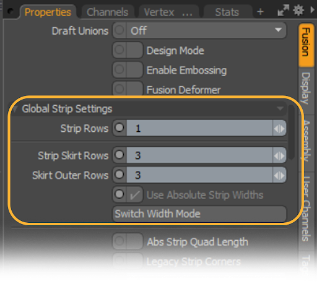This screenshot has height=294, width=317.
Task: Open the panel settings gear icon
Action: (298, 11)
